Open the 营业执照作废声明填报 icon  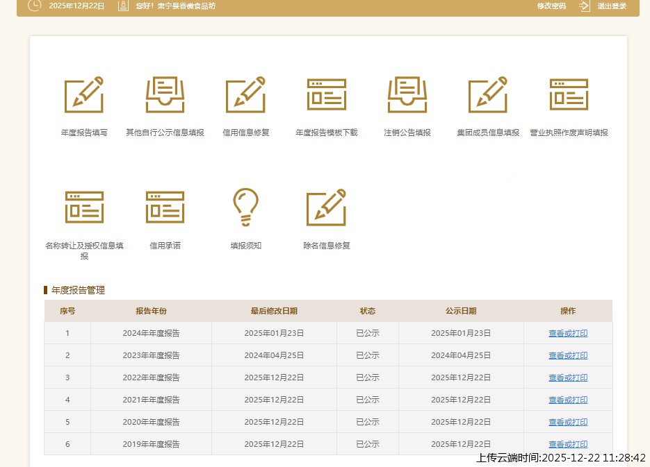(x=568, y=95)
